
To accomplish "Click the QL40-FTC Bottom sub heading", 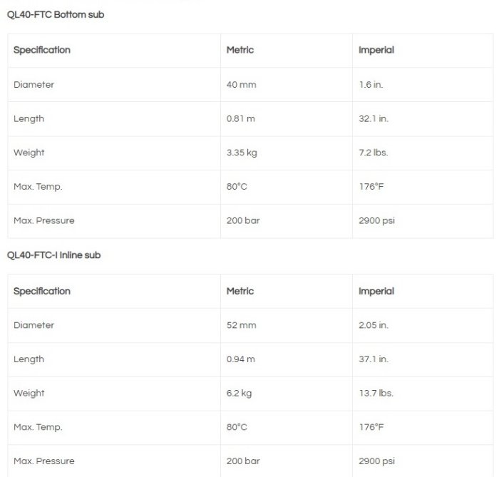I will (56, 14).
